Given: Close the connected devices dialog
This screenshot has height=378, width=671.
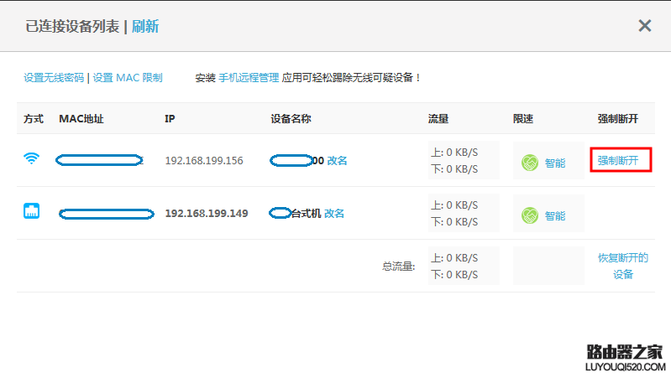Looking at the screenshot, I should pos(644,26).
